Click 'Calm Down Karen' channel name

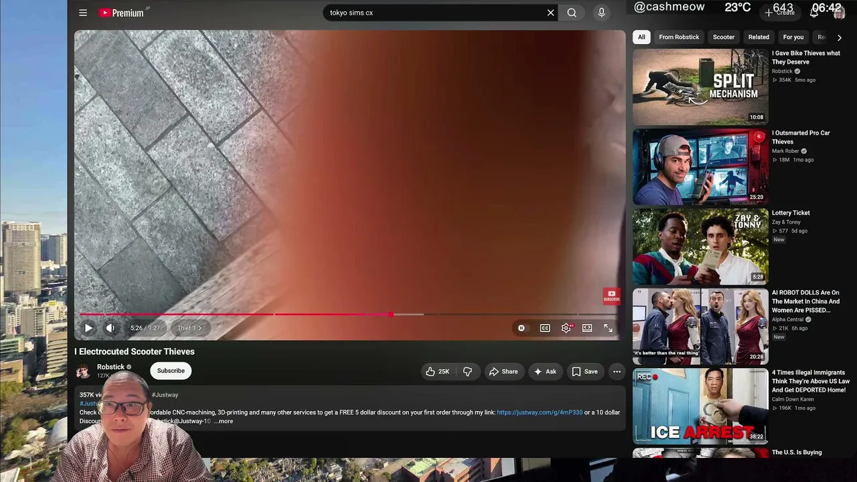click(x=793, y=399)
